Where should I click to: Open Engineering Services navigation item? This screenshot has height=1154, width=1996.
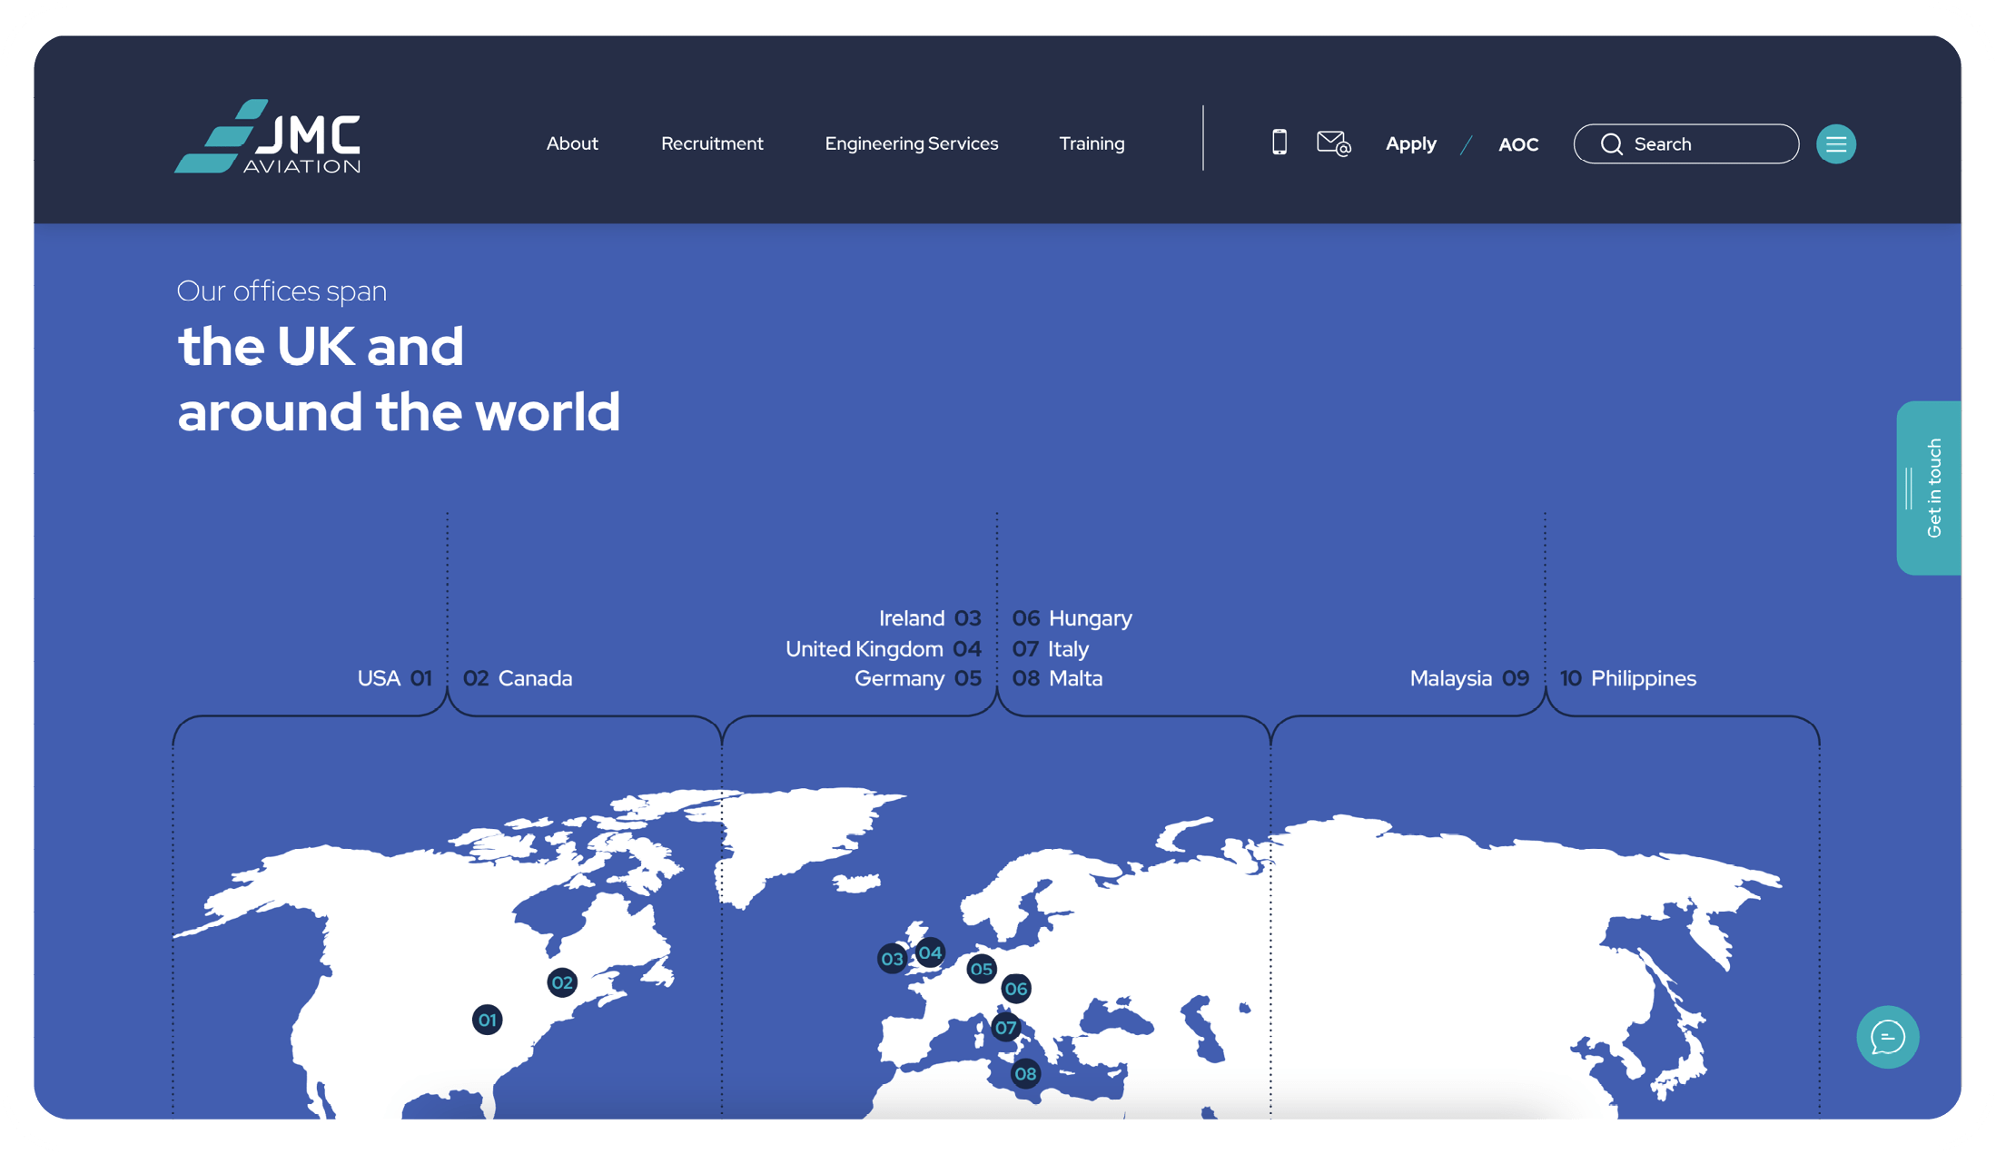(911, 143)
